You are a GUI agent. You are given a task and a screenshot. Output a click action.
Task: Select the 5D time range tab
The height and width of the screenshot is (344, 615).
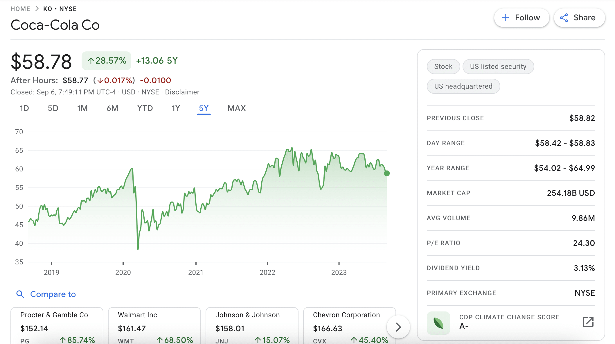[x=53, y=108]
